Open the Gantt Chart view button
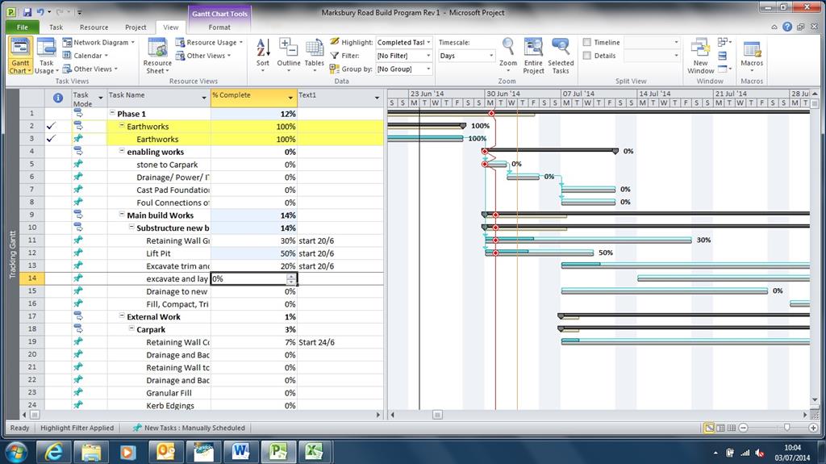This screenshot has width=826, height=464. [20, 56]
